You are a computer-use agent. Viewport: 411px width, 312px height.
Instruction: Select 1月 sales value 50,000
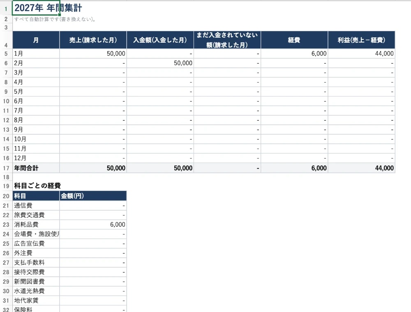point(93,54)
